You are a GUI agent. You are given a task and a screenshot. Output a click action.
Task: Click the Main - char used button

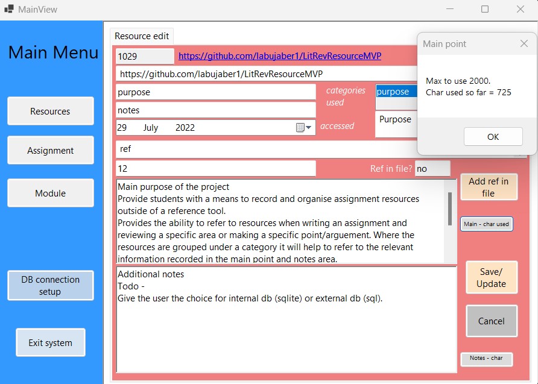click(x=486, y=224)
